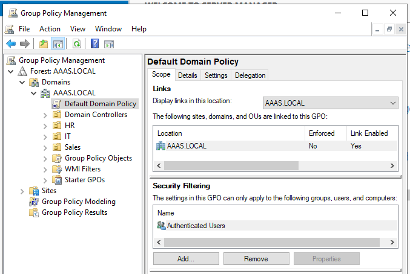Click the AAAS.LOCAL domain icon in tree
The width and height of the screenshot is (410, 274).
coord(45,93)
